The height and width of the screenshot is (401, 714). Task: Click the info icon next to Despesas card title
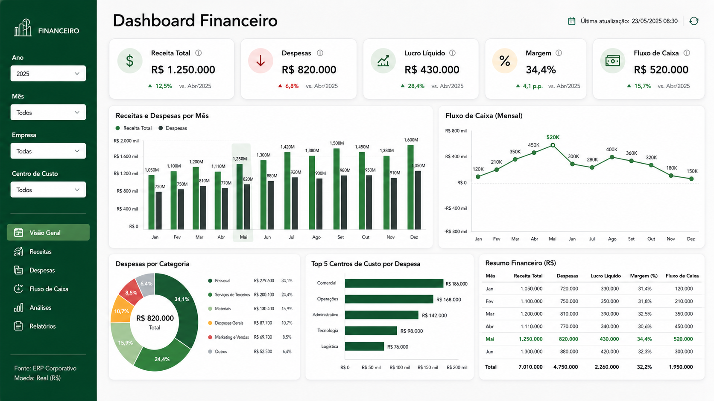[320, 53]
